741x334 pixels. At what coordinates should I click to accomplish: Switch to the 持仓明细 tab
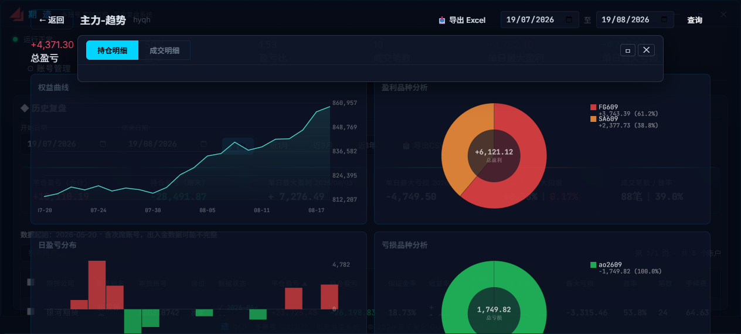click(113, 50)
